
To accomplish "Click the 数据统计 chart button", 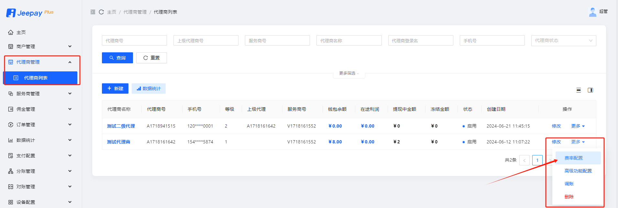I will point(149,88).
